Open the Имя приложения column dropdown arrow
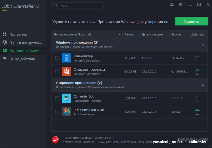The width and height of the screenshot is (212, 148). coord(120,35)
